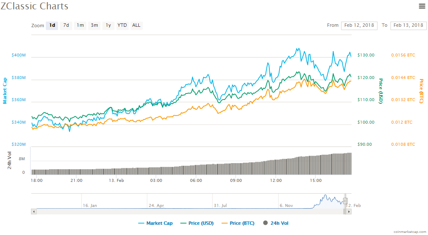Click the 8M volume axis label

click(x=22, y=159)
